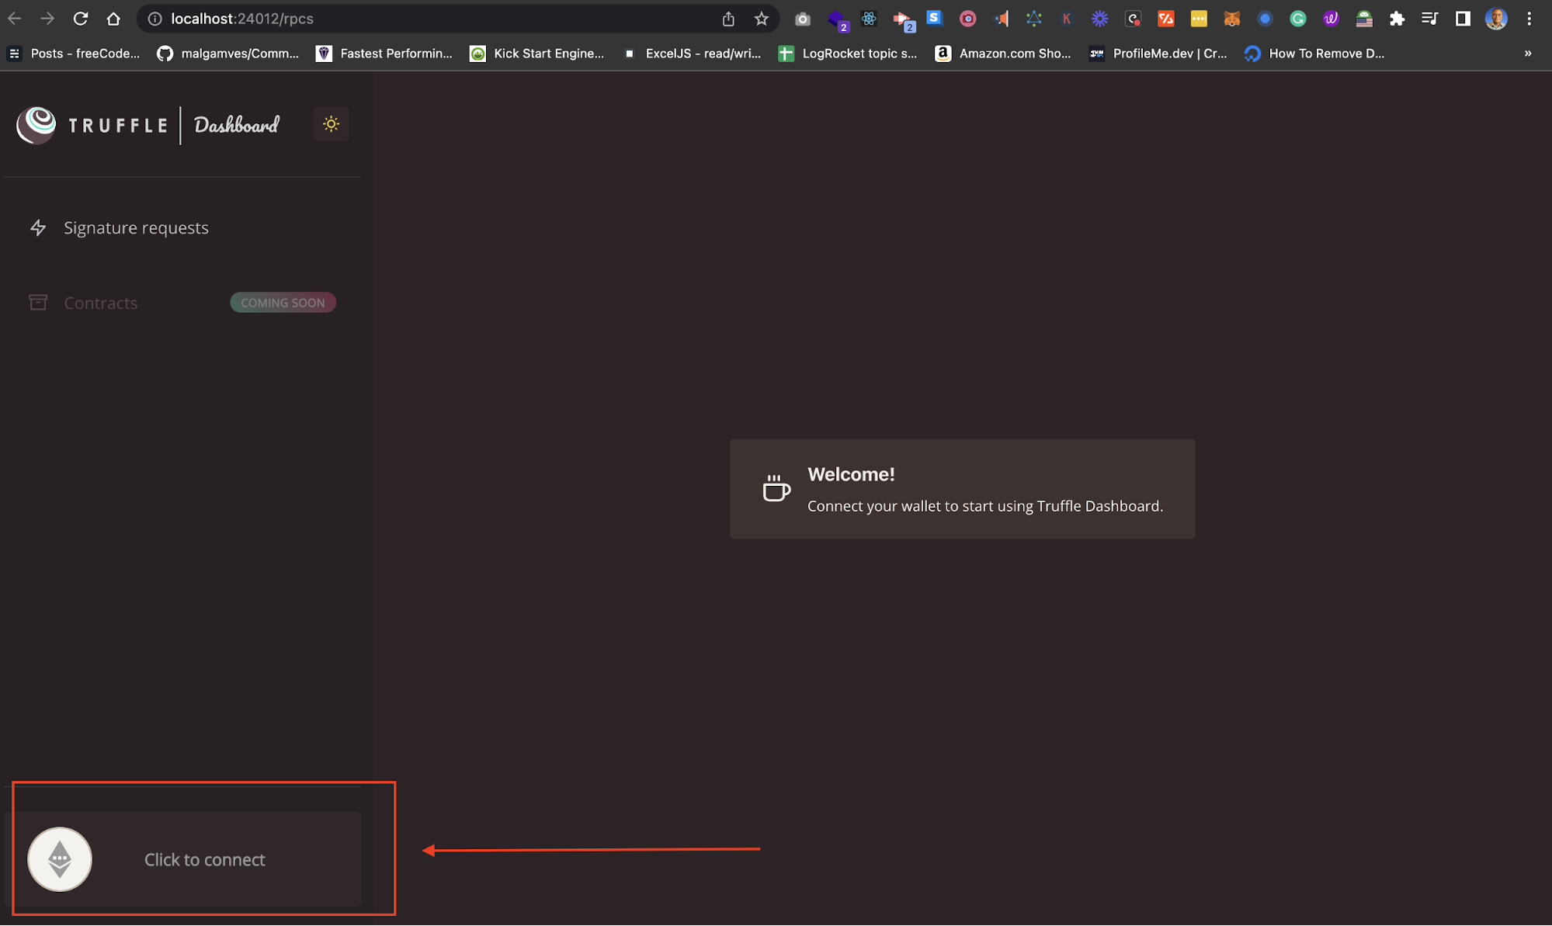The height and width of the screenshot is (926, 1552).
Task: Open the 'LogRocket topic s...' bookmark
Action: click(x=848, y=54)
